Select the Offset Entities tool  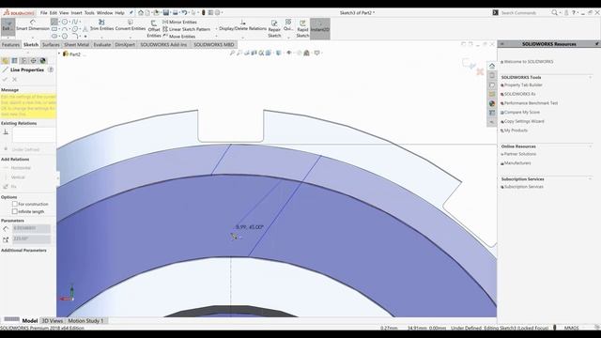[x=154, y=29]
